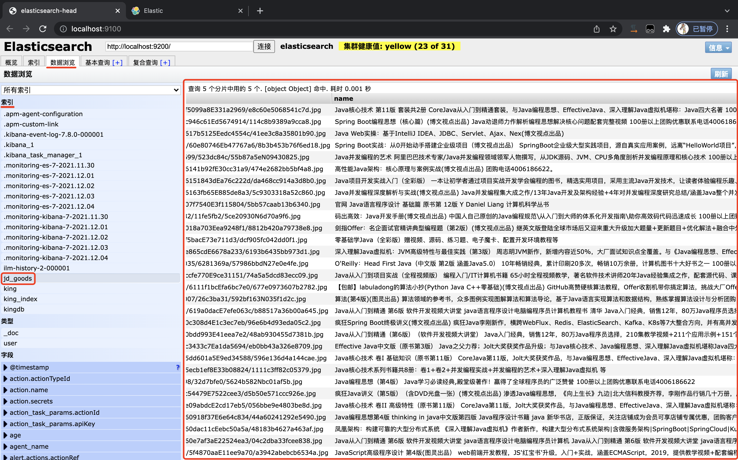Image resolution: width=738 pixels, height=460 pixels.
Task: Click the dark mask extension icon
Action: 650,29
